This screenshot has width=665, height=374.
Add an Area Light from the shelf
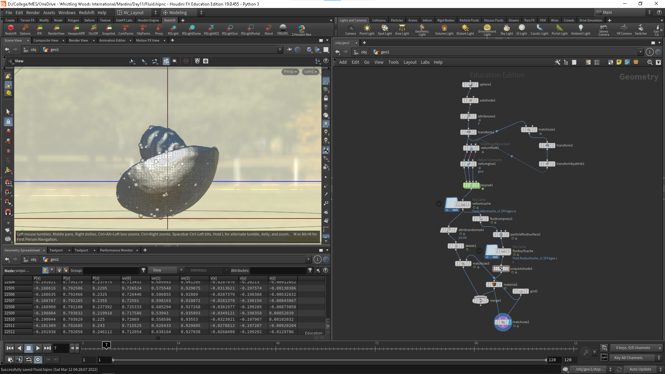[x=402, y=29]
